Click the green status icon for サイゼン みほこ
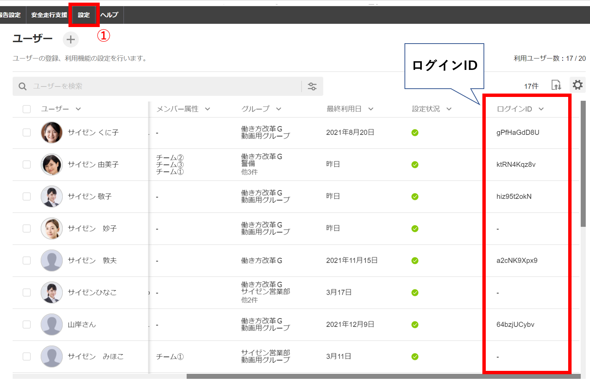 (x=415, y=357)
